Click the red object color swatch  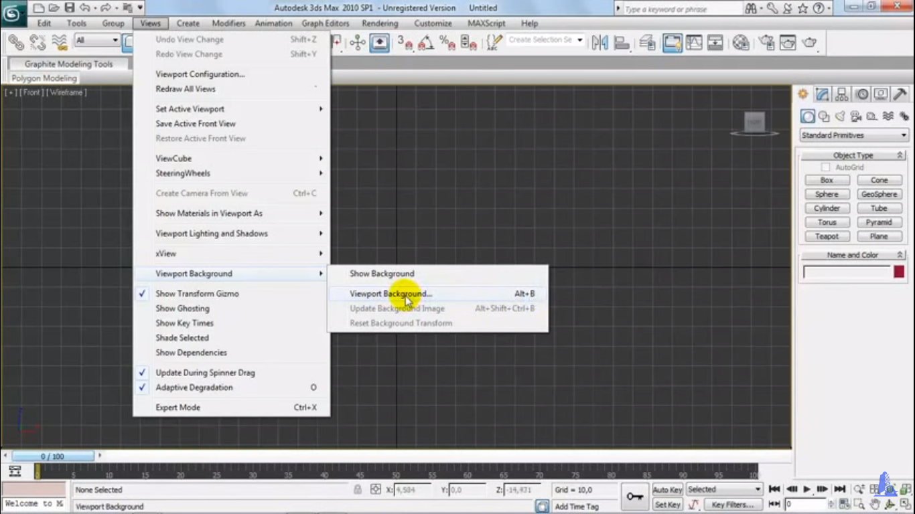(899, 272)
